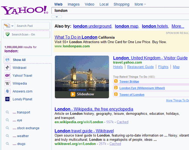Switch to the Shopping search tab

click(x=121, y=5)
